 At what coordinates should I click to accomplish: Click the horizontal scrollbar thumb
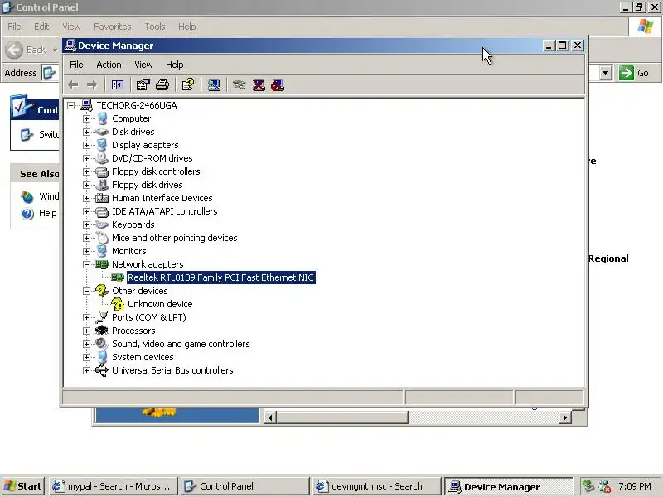(x=342, y=417)
